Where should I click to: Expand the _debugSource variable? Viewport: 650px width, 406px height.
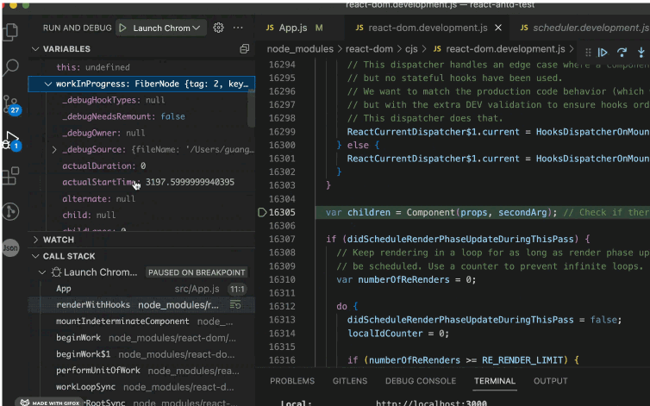[x=54, y=150]
